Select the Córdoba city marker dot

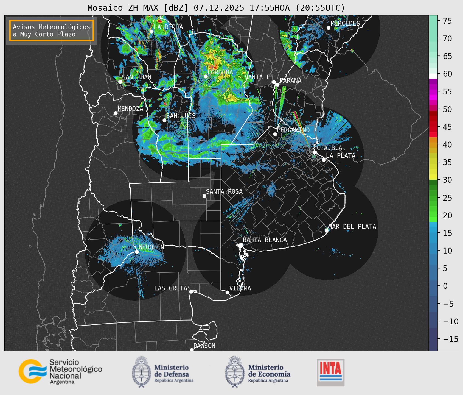(206, 76)
